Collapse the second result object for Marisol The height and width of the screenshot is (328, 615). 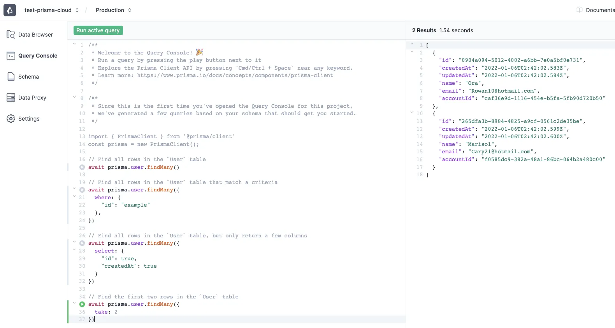pos(412,112)
